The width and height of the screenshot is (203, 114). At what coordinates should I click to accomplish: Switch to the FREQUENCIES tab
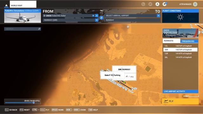pyautogui.click(x=189, y=41)
